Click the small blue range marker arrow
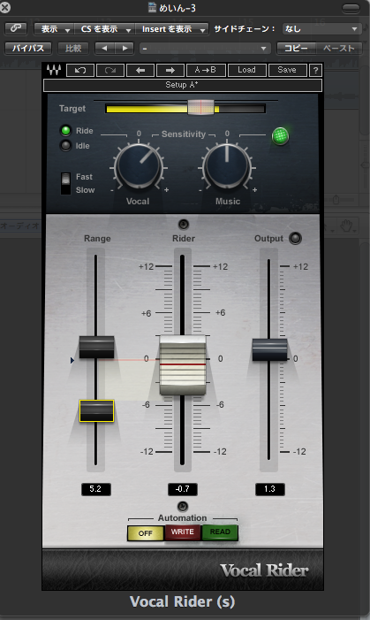The image size is (370, 620). click(72, 360)
